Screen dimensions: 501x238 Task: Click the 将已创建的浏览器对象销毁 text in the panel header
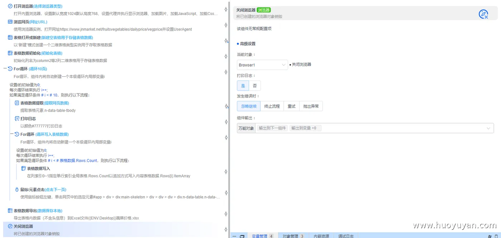tap(259, 16)
